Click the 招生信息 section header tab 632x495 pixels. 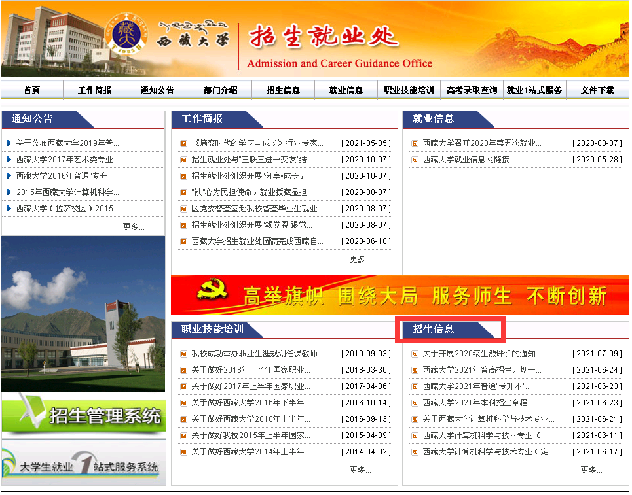pos(449,330)
